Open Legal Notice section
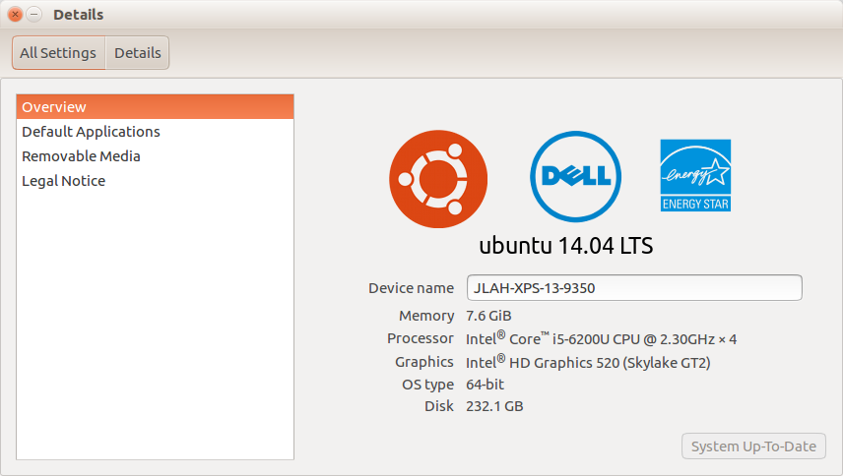This screenshot has height=476, width=843. click(x=155, y=181)
